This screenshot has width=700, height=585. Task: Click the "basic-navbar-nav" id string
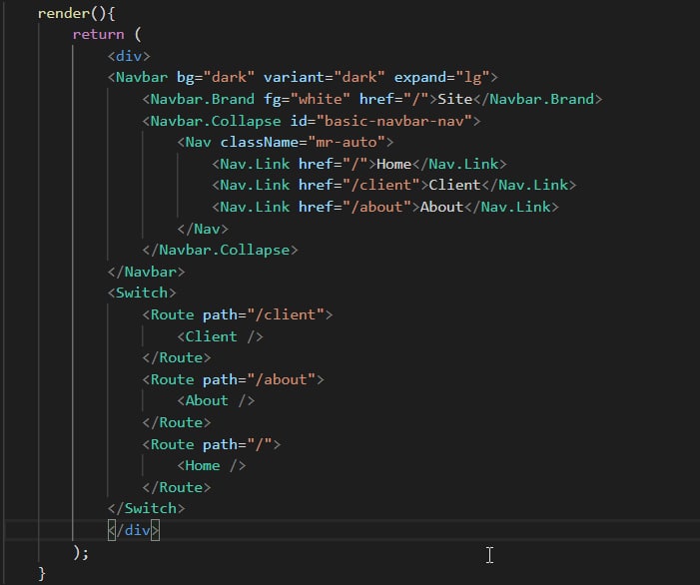coord(393,121)
